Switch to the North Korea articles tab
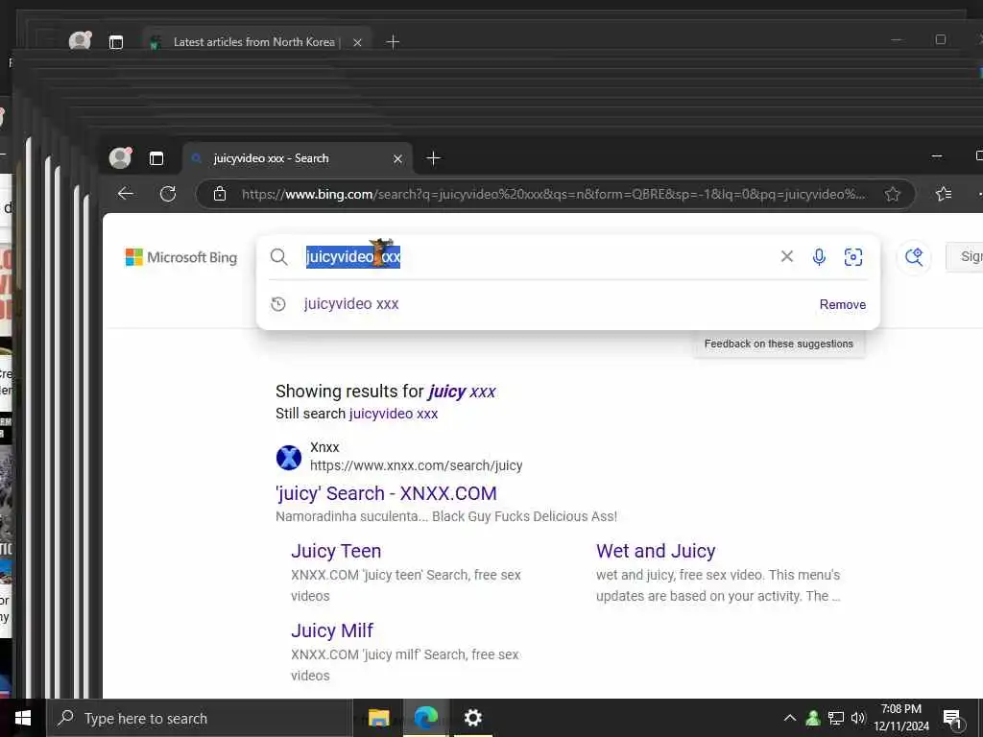The image size is (983, 737). click(x=253, y=42)
